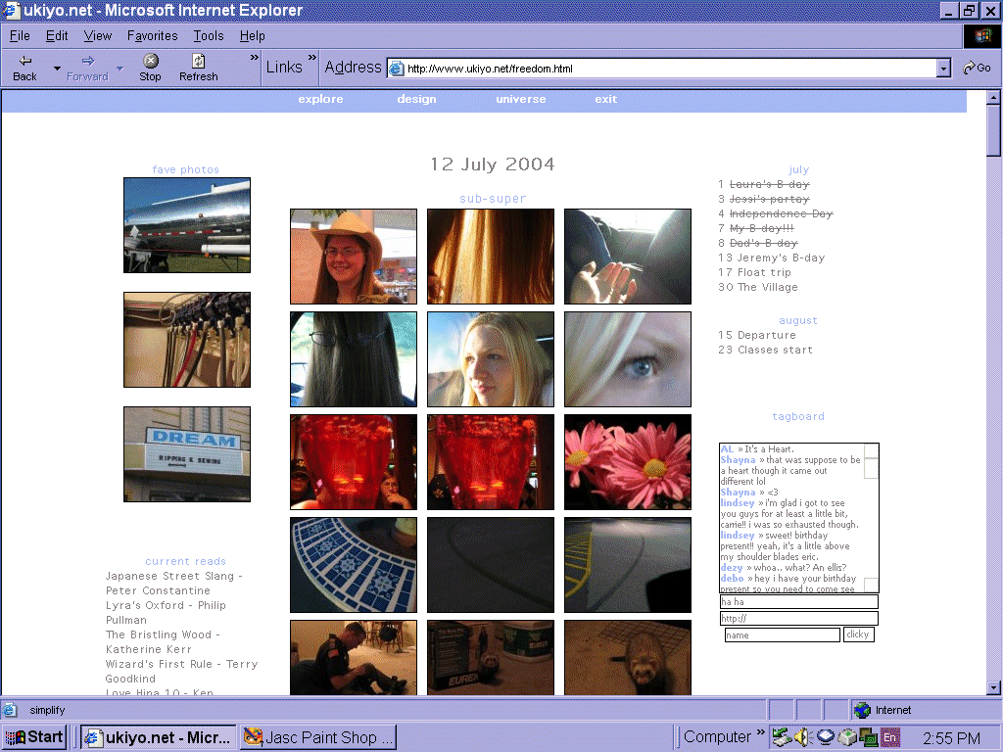Open the Tools menu
Viewport: 1003px width, 752px height.
point(209,36)
